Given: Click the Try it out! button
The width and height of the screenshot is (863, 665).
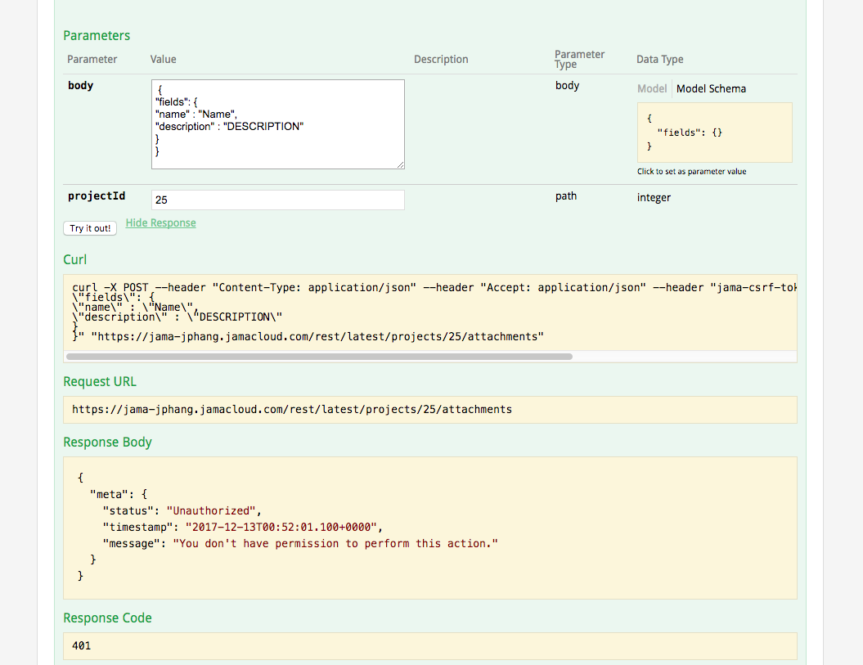Looking at the screenshot, I should pyautogui.click(x=90, y=228).
